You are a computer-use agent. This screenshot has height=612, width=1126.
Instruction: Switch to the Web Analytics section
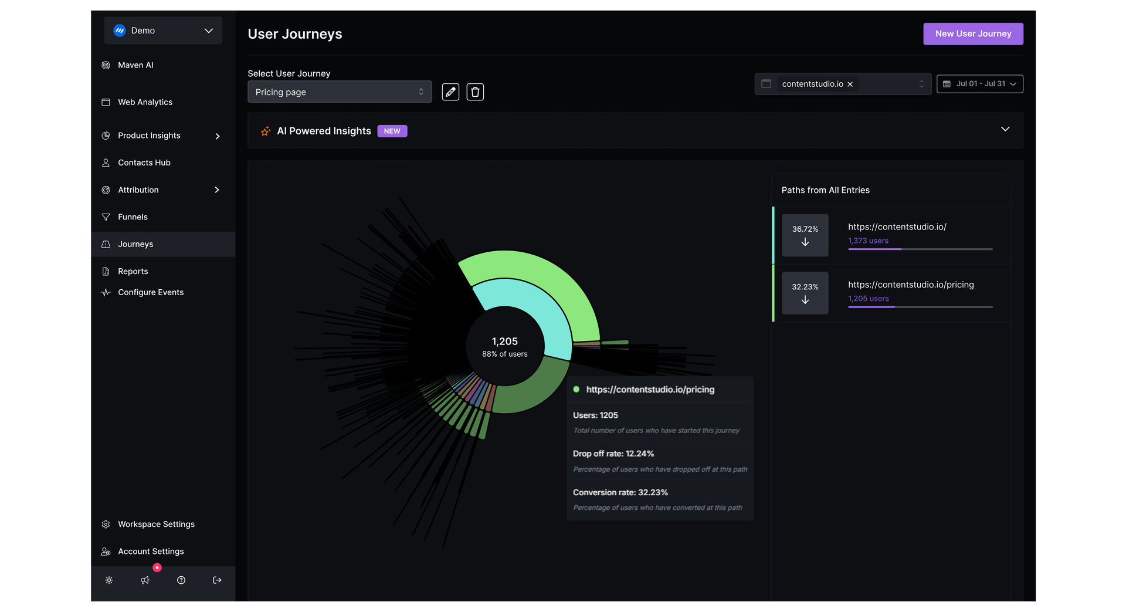145,102
